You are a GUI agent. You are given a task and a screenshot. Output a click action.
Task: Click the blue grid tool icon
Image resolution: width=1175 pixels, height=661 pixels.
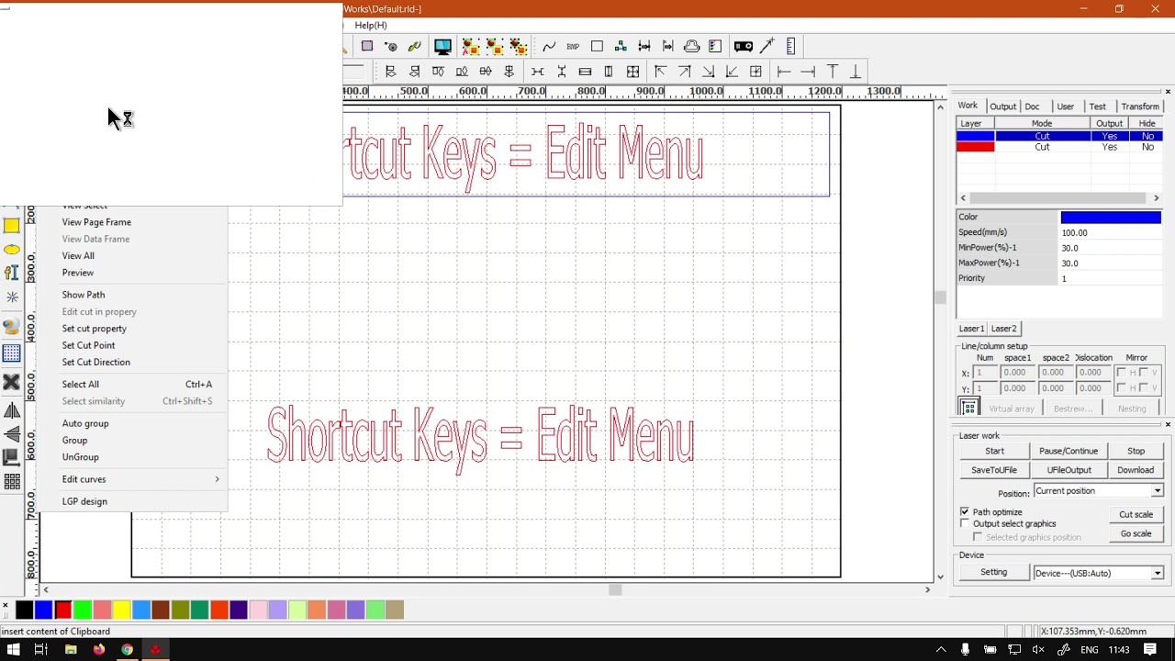pyautogui.click(x=12, y=353)
